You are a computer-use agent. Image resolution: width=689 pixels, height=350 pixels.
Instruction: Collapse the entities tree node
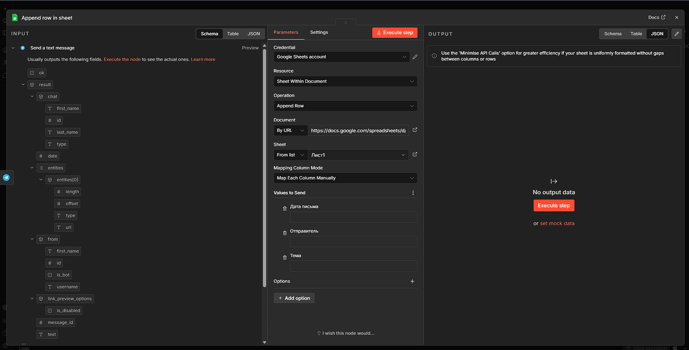(x=32, y=168)
